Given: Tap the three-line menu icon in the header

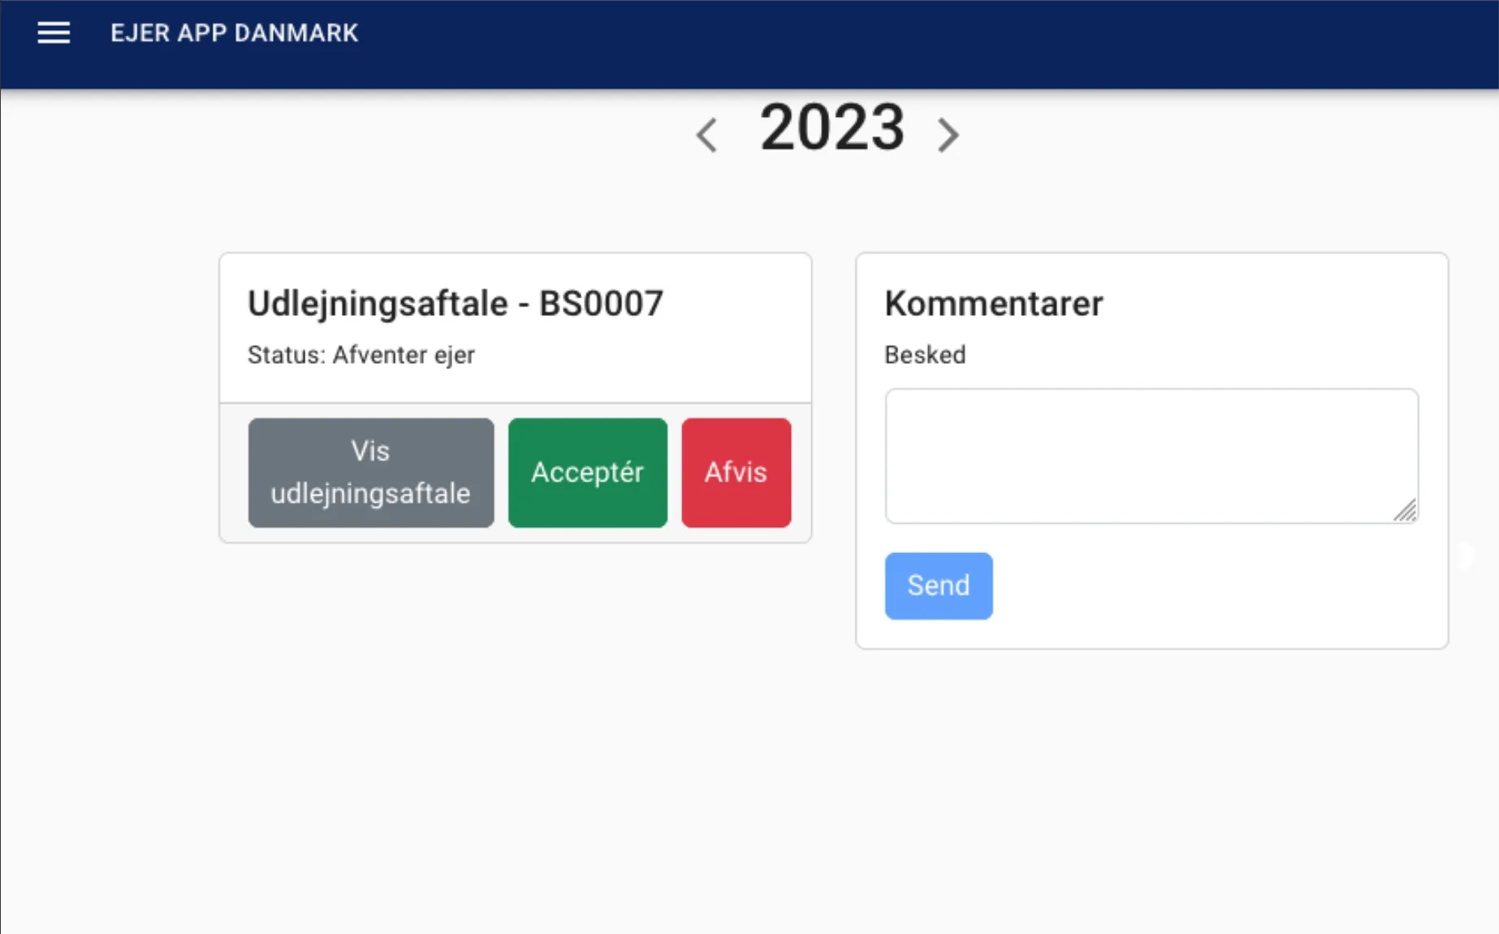Looking at the screenshot, I should [54, 32].
